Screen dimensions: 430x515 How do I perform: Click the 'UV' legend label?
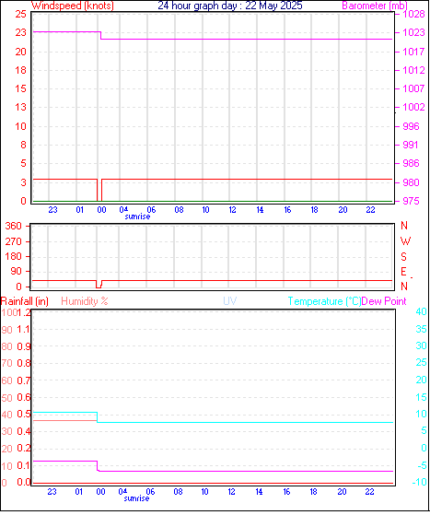[230, 301]
